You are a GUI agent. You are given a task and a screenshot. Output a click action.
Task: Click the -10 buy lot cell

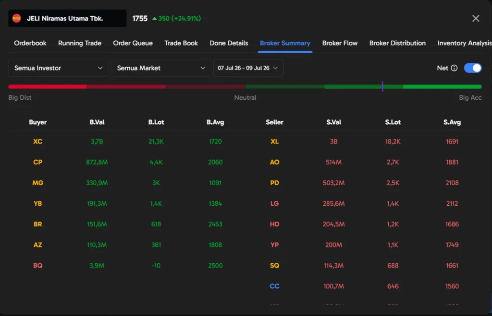click(156, 266)
